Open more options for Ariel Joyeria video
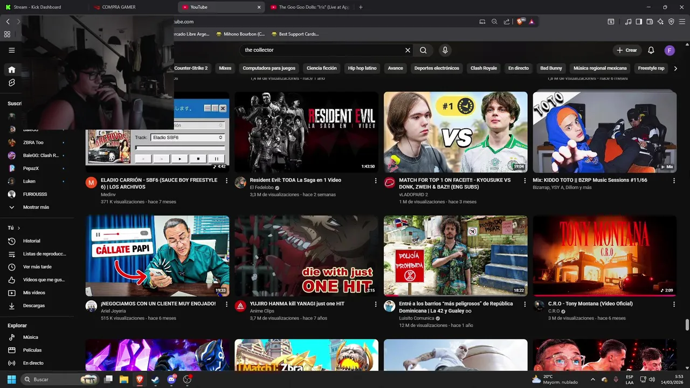 [226, 304]
